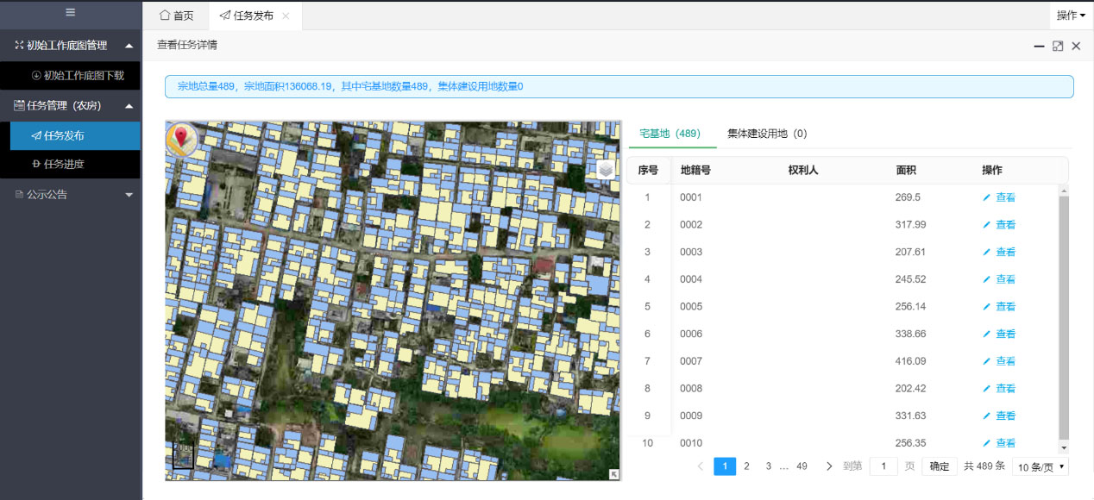1094x500 pixels.
Task: Click 查看 for parcel 0008
Action: 999,389
